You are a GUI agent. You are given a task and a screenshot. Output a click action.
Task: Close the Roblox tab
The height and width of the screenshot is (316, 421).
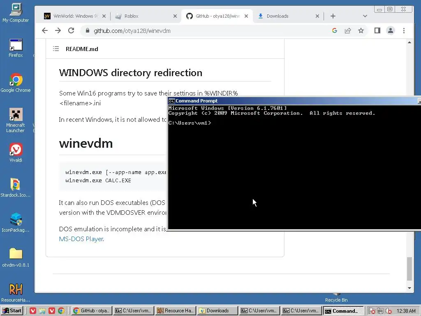tap(175, 16)
